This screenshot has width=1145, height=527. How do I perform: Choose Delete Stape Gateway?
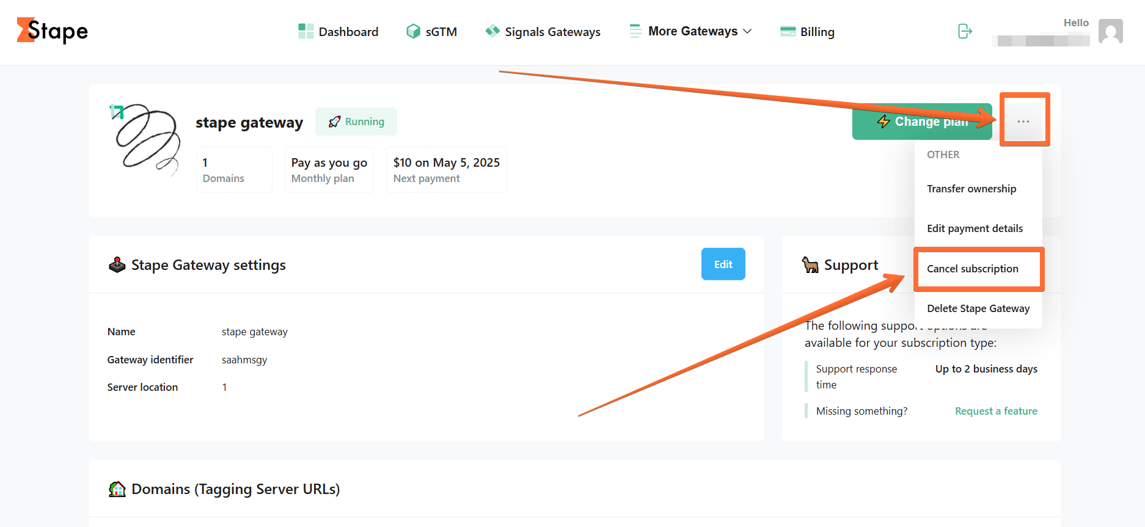(978, 308)
